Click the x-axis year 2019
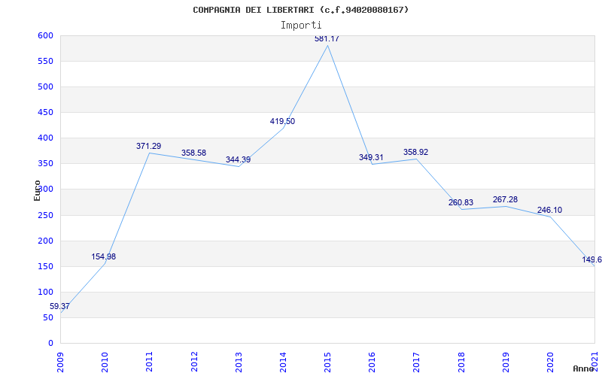 (506, 362)
